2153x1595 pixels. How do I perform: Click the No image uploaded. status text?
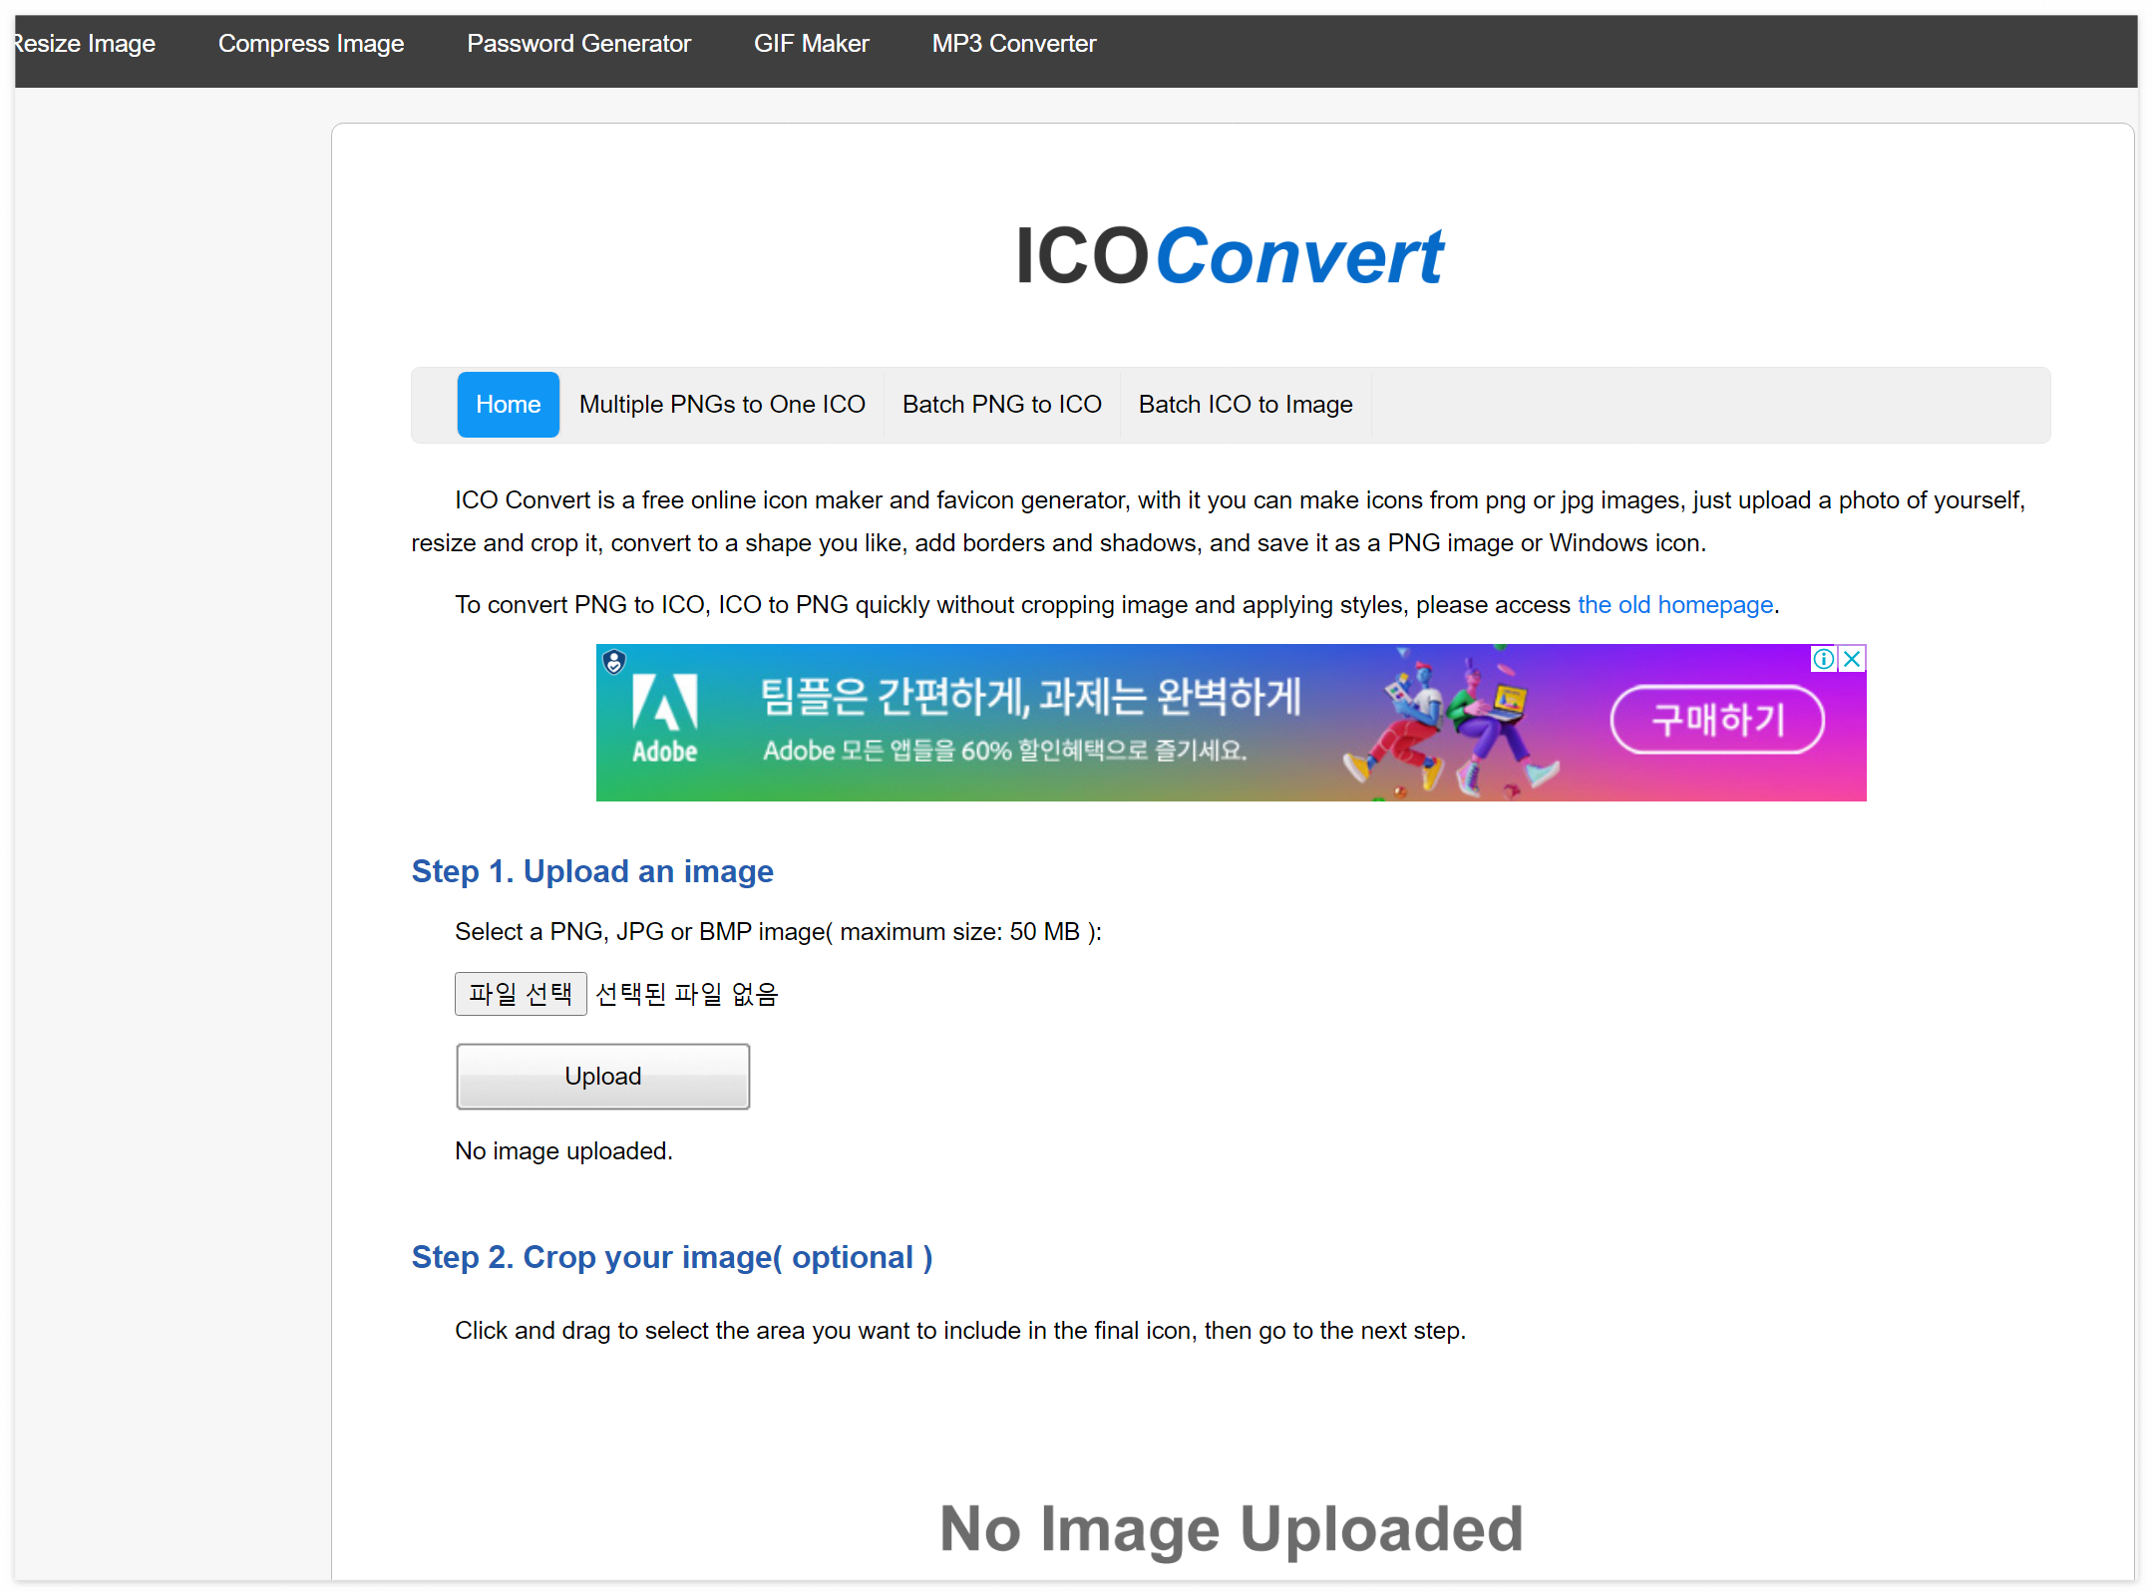click(563, 1151)
